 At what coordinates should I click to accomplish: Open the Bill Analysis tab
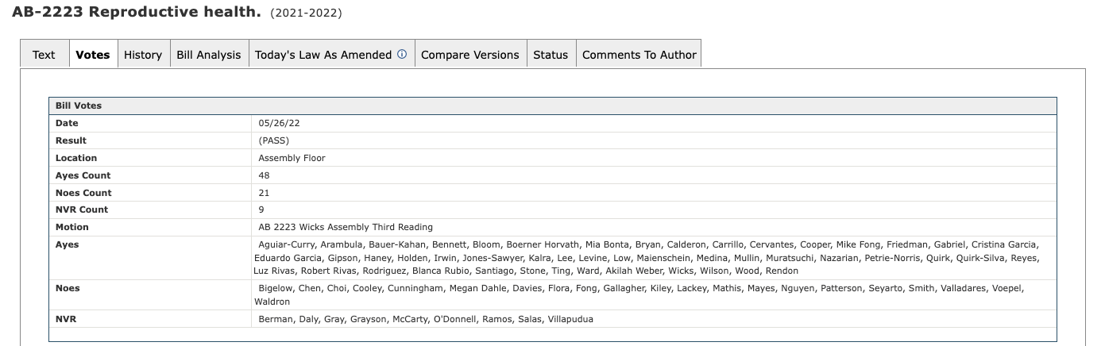208,55
